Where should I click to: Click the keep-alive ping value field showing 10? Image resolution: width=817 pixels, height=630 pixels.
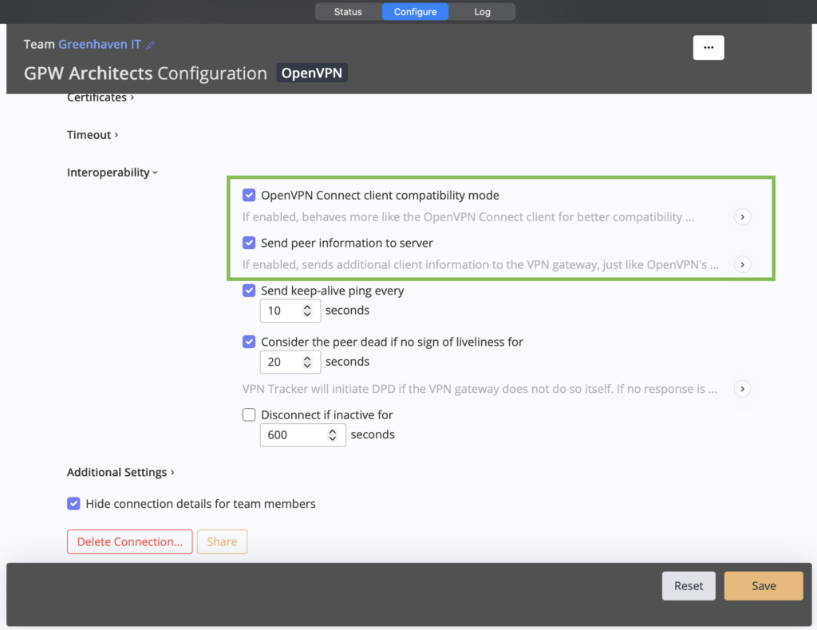click(x=290, y=311)
